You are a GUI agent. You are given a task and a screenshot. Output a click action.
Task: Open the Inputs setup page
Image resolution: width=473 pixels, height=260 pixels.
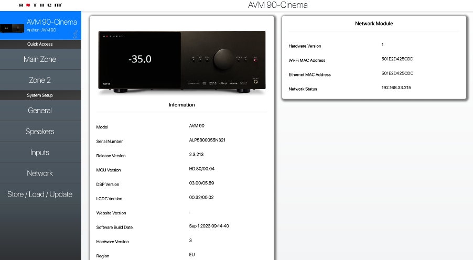click(x=40, y=153)
